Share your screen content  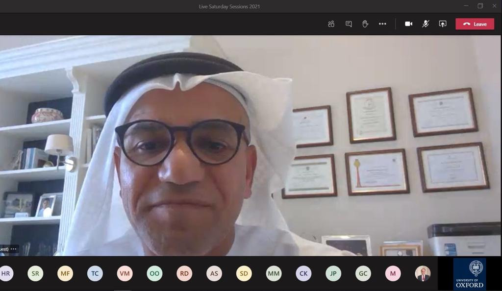tap(443, 24)
